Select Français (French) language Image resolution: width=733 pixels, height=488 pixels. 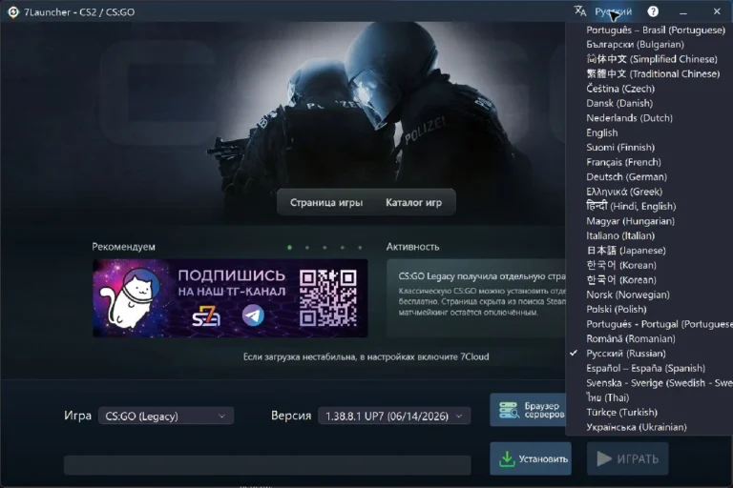[623, 162]
